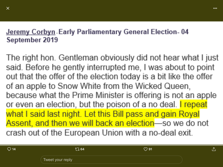Click the words "Prime Minister" in the speech
Image resolution: width=223 pixels, height=167 pixels.
pos(98,95)
